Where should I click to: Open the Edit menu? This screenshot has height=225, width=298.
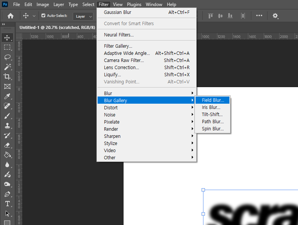coord(28,5)
